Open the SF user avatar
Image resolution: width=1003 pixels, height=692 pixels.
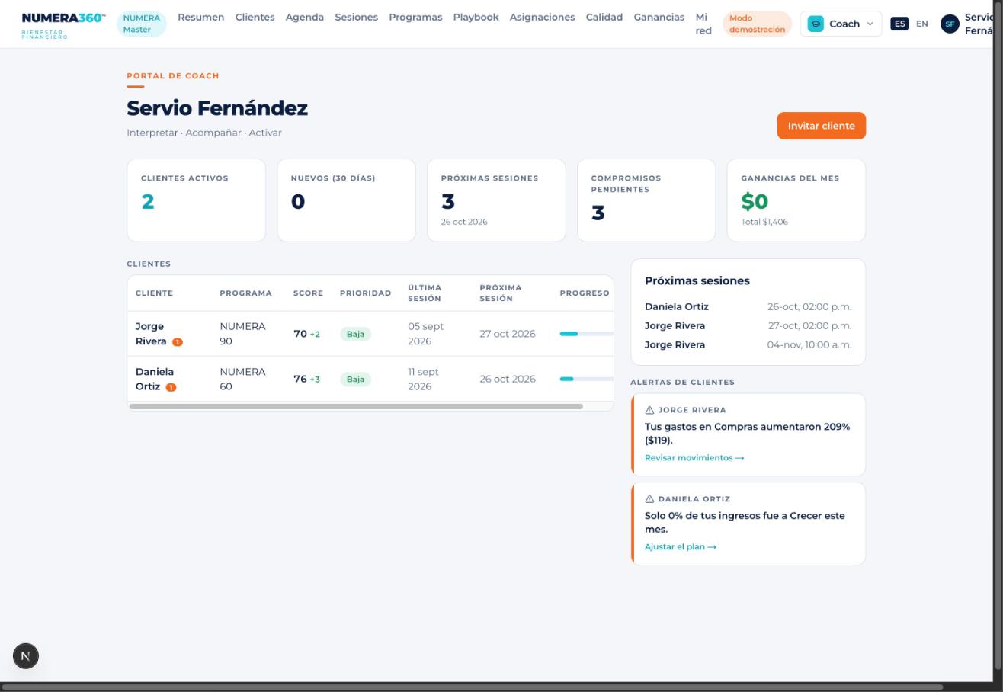tap(950, 24)
